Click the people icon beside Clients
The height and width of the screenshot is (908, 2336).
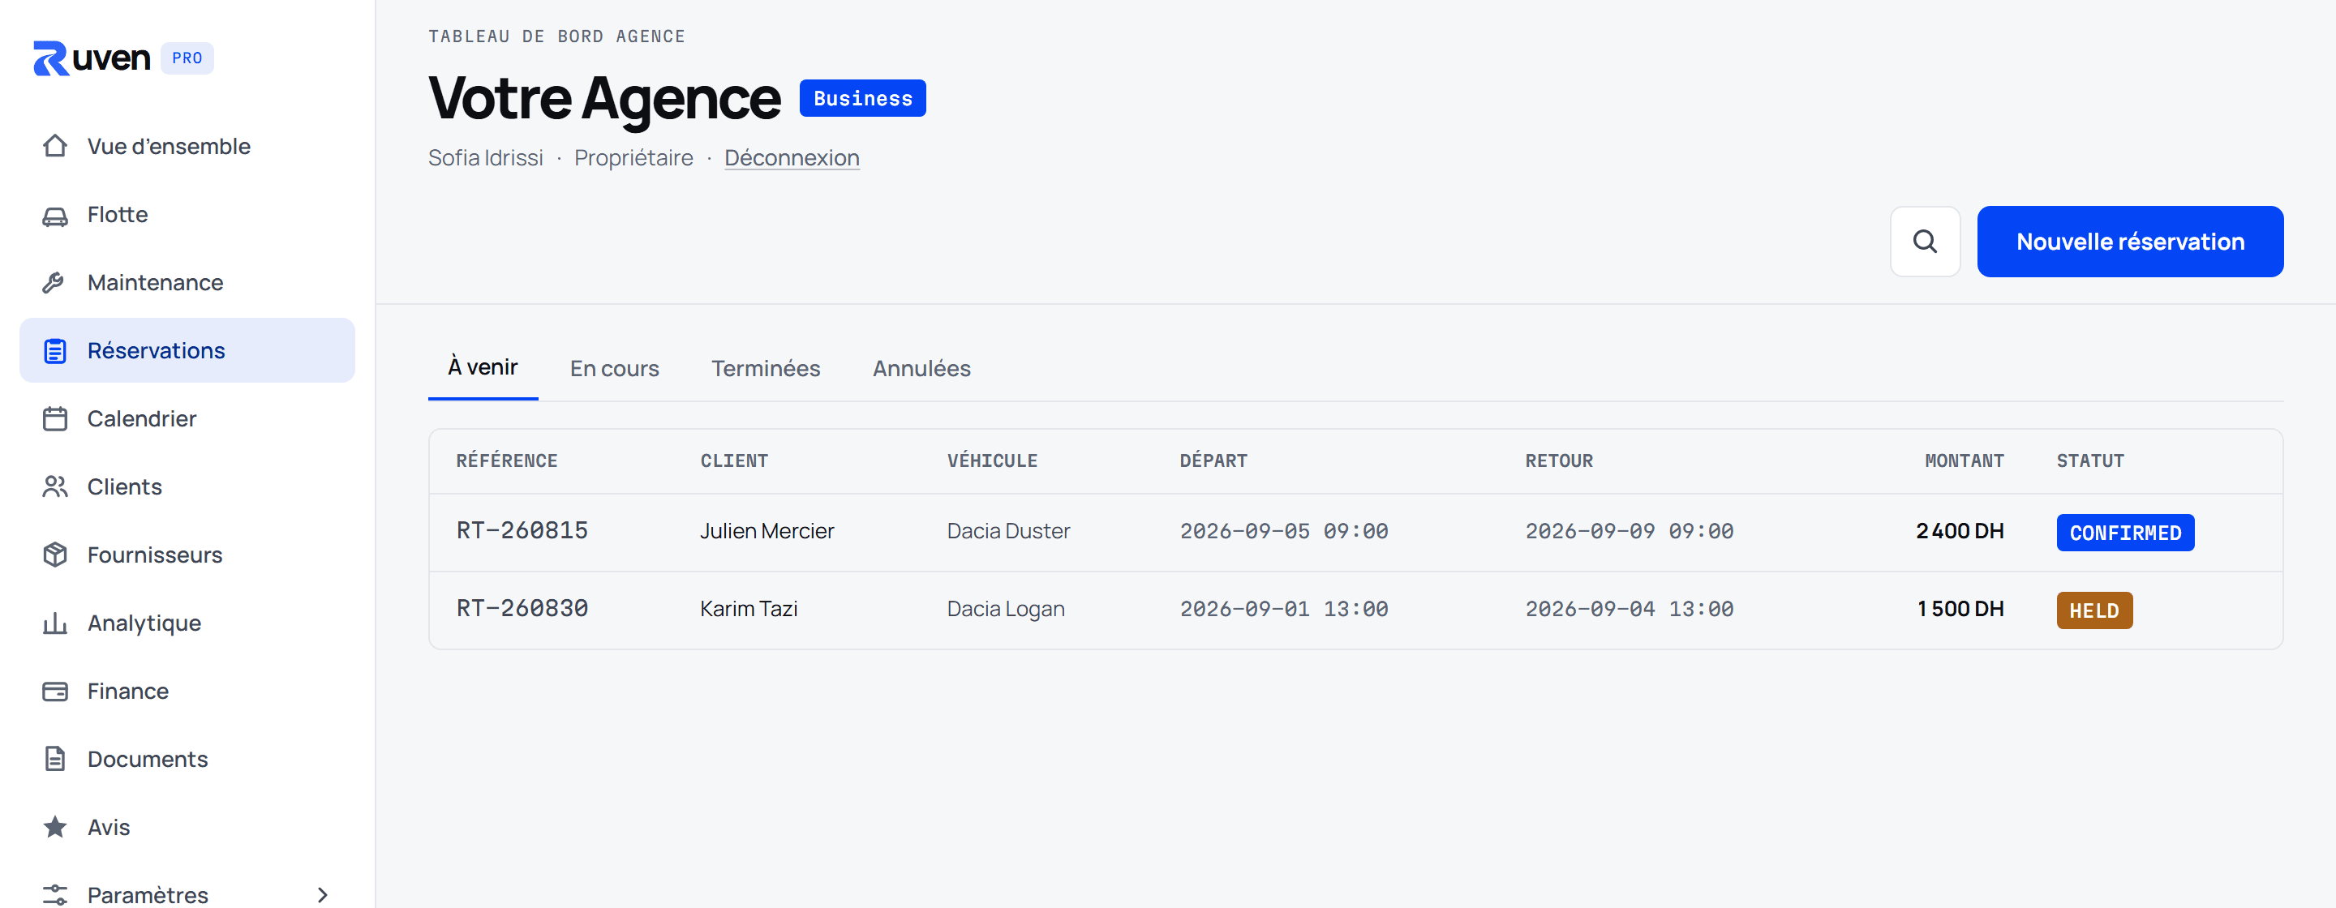click(55, 486)
